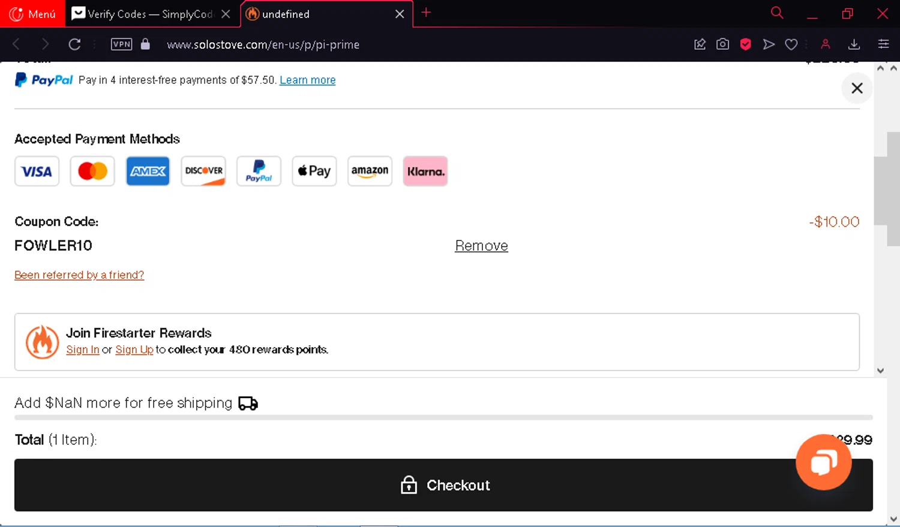
Task: Open the tab search magnifier icon
Action: (x=777, y=13)
